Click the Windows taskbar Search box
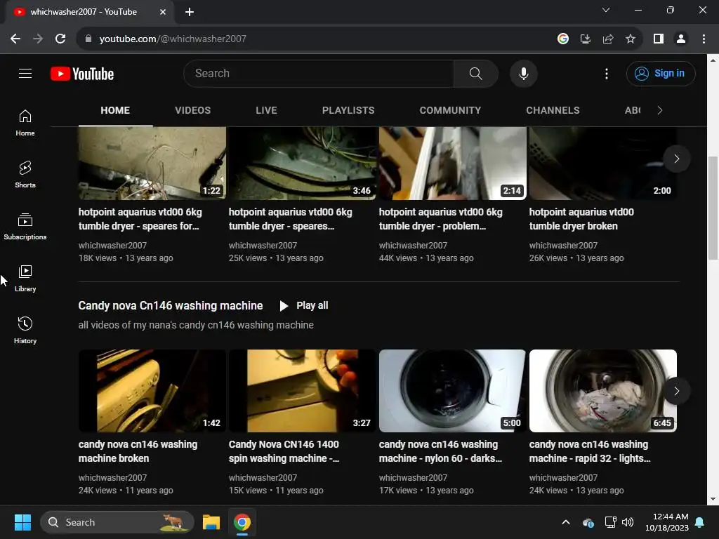 117,522
